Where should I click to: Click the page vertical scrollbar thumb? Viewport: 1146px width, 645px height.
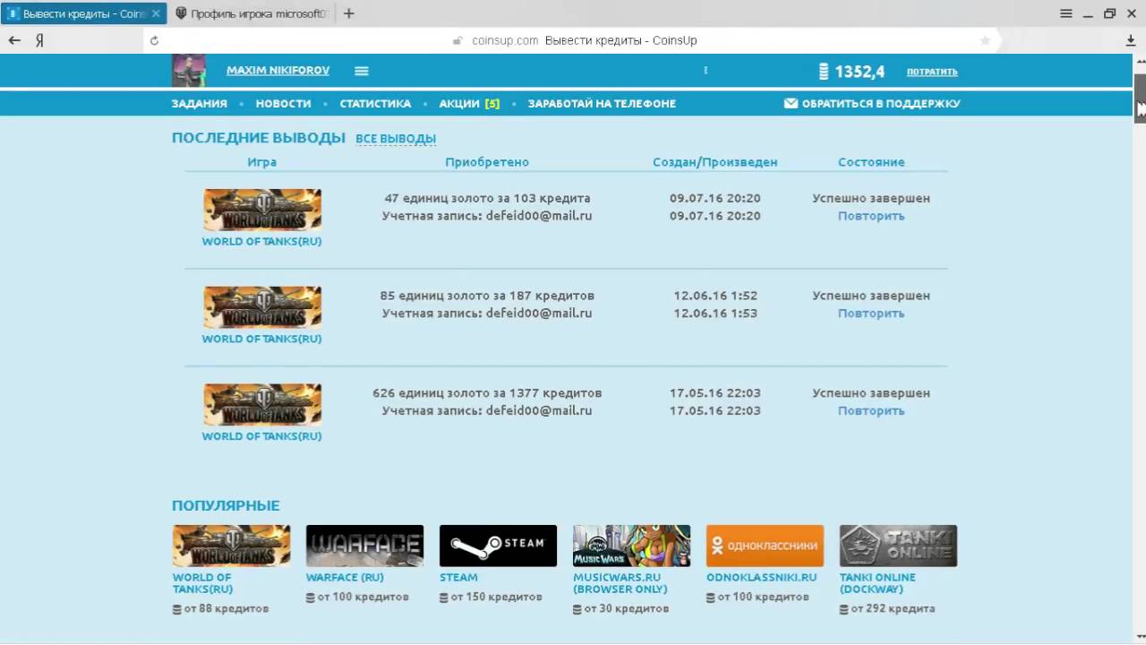coord(1140,97)
